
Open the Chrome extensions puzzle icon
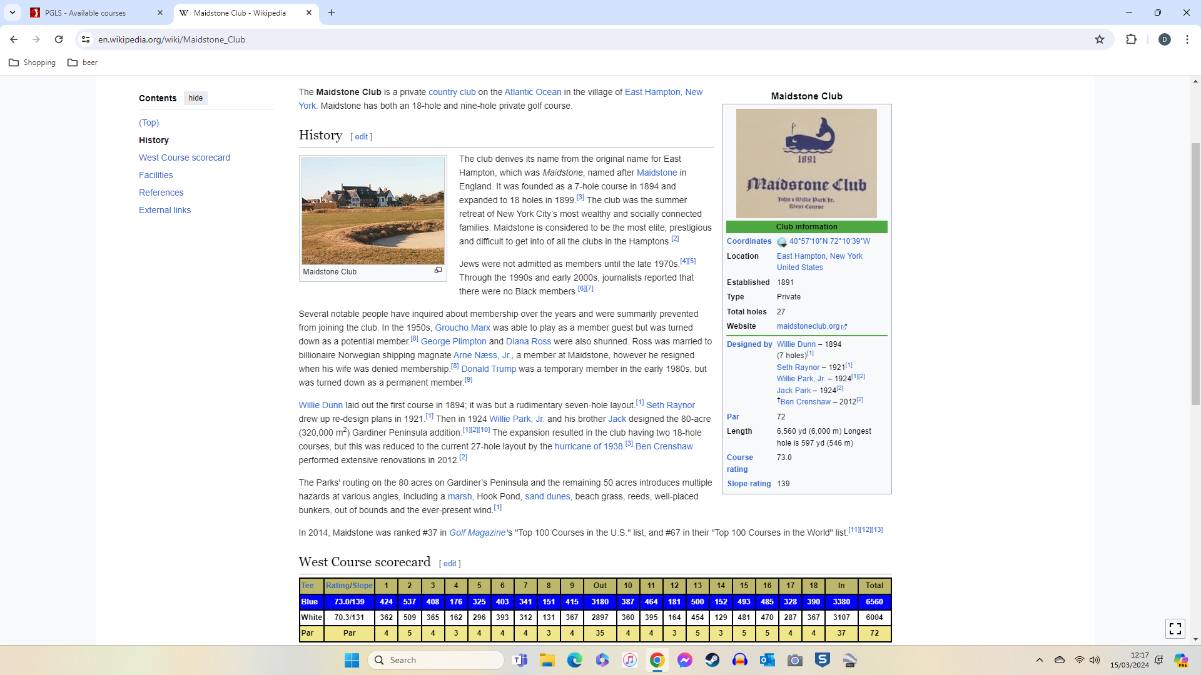click(1131, 39)
